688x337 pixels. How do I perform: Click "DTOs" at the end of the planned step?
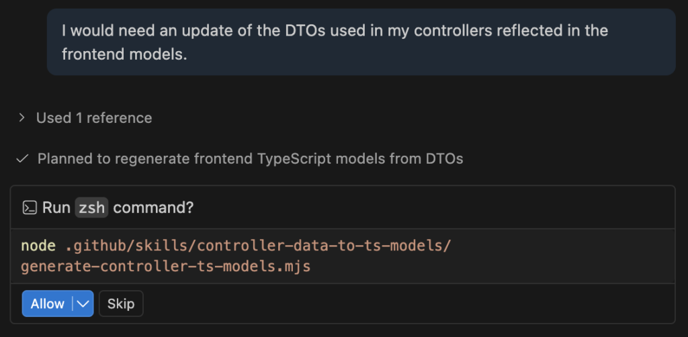[444, 159]
